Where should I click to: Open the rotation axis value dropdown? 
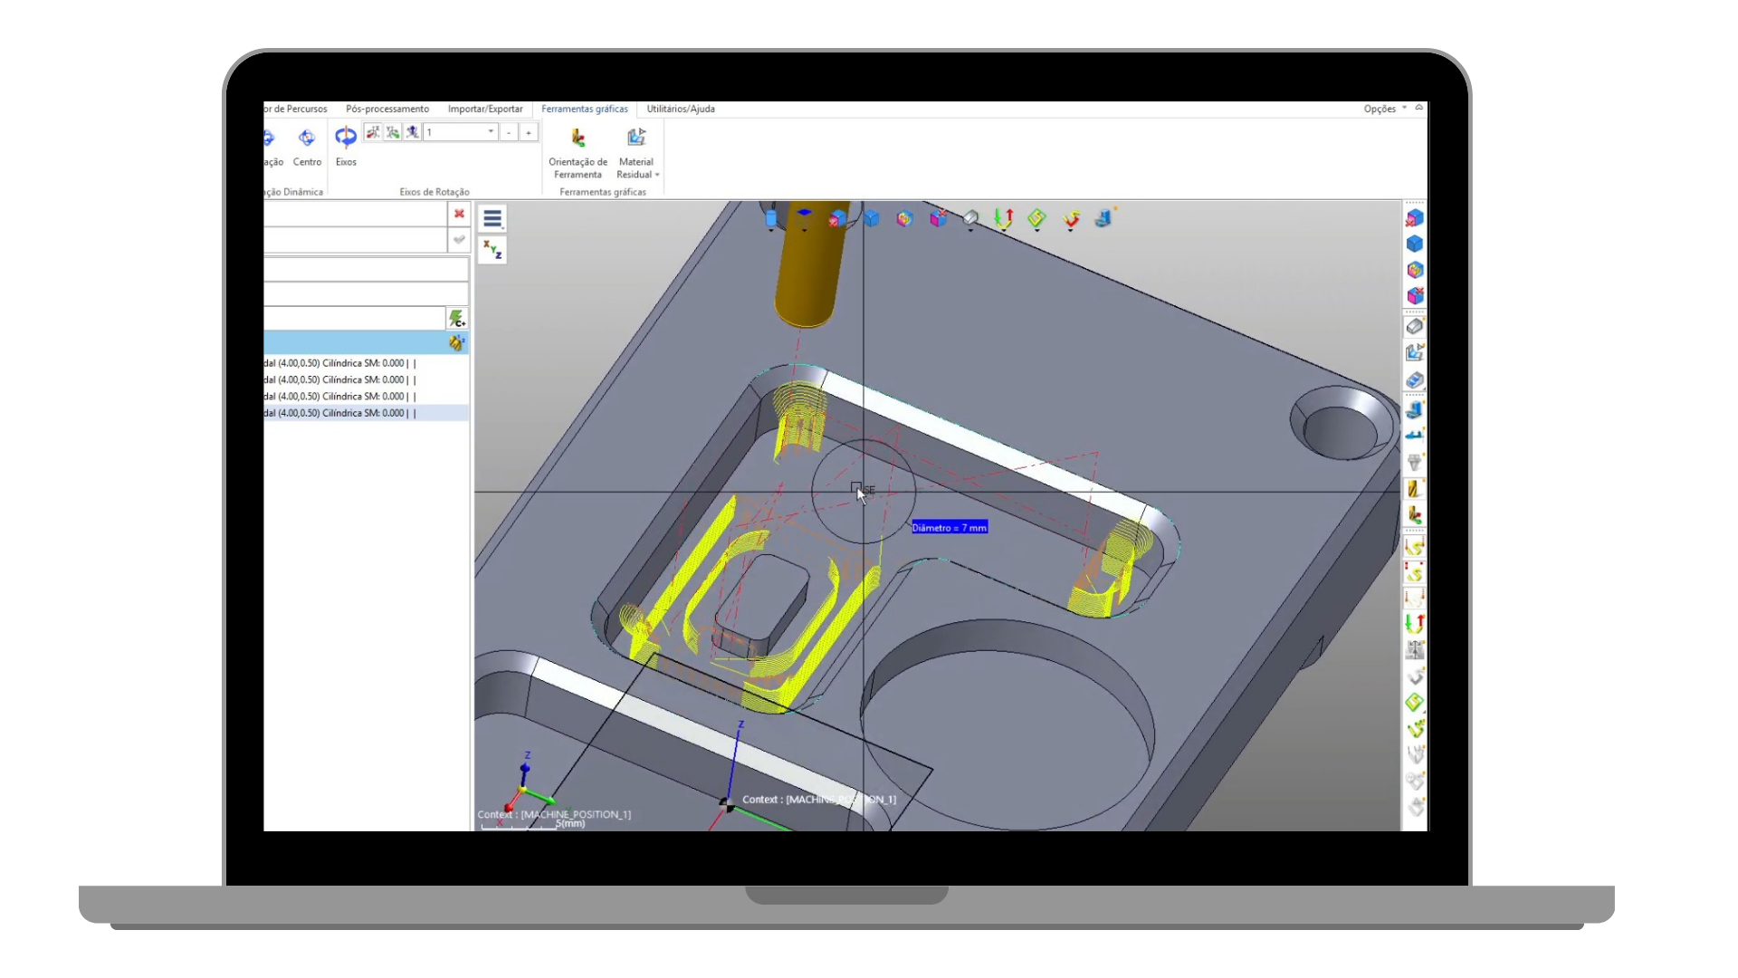[x=491, y=132]
